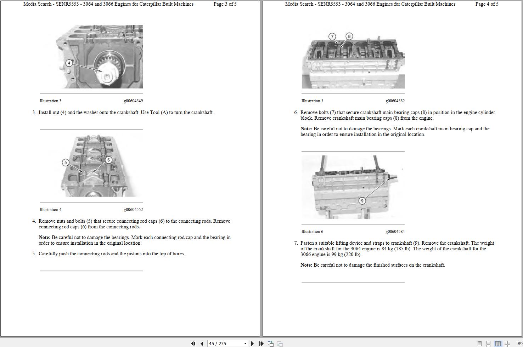Click 'Page 4 of 5' header text
The image size is (523, 347).
click(x=487, y=4)
